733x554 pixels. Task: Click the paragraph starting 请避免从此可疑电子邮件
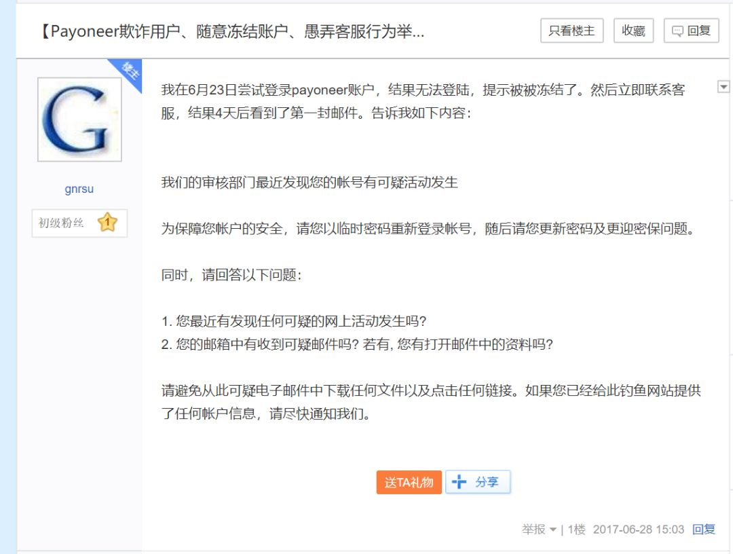coord(431,402)
